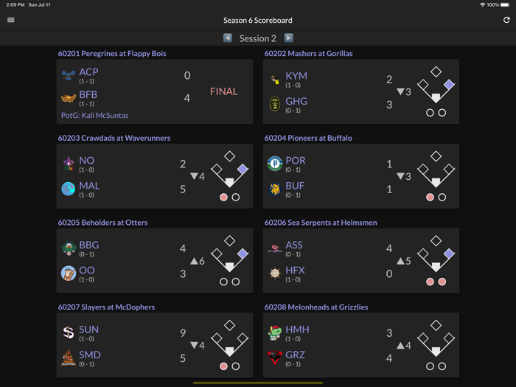Click the Peregrines ACP team logo
The image size is (516, 387).
[69, 75]
